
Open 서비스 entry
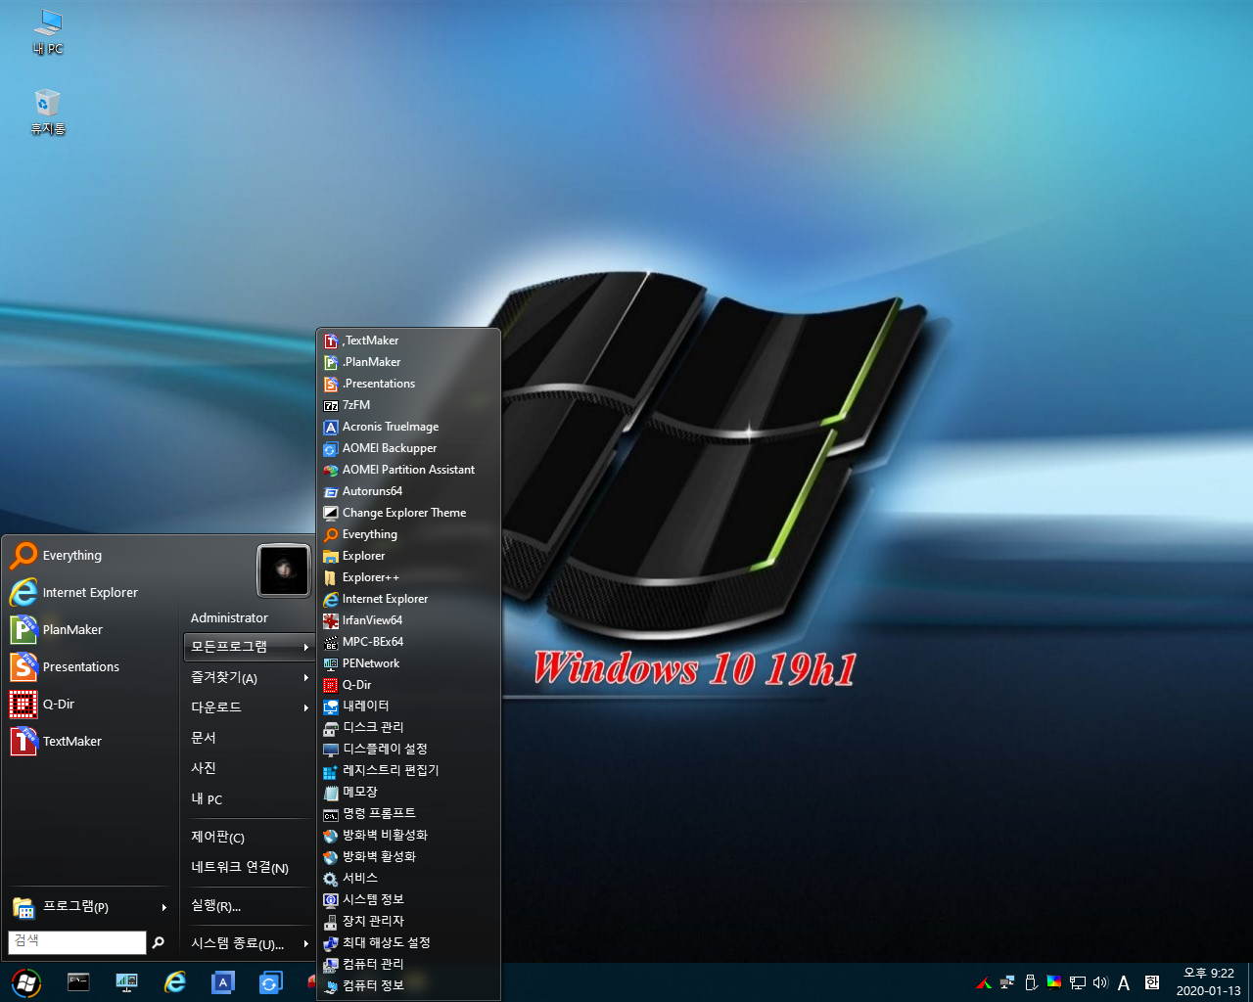[x=408, y=878]
